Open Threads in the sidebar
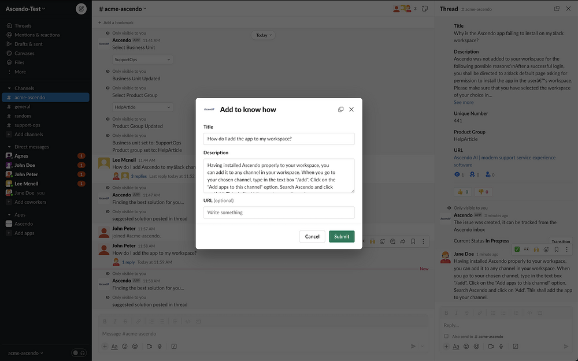 point(23,26)
